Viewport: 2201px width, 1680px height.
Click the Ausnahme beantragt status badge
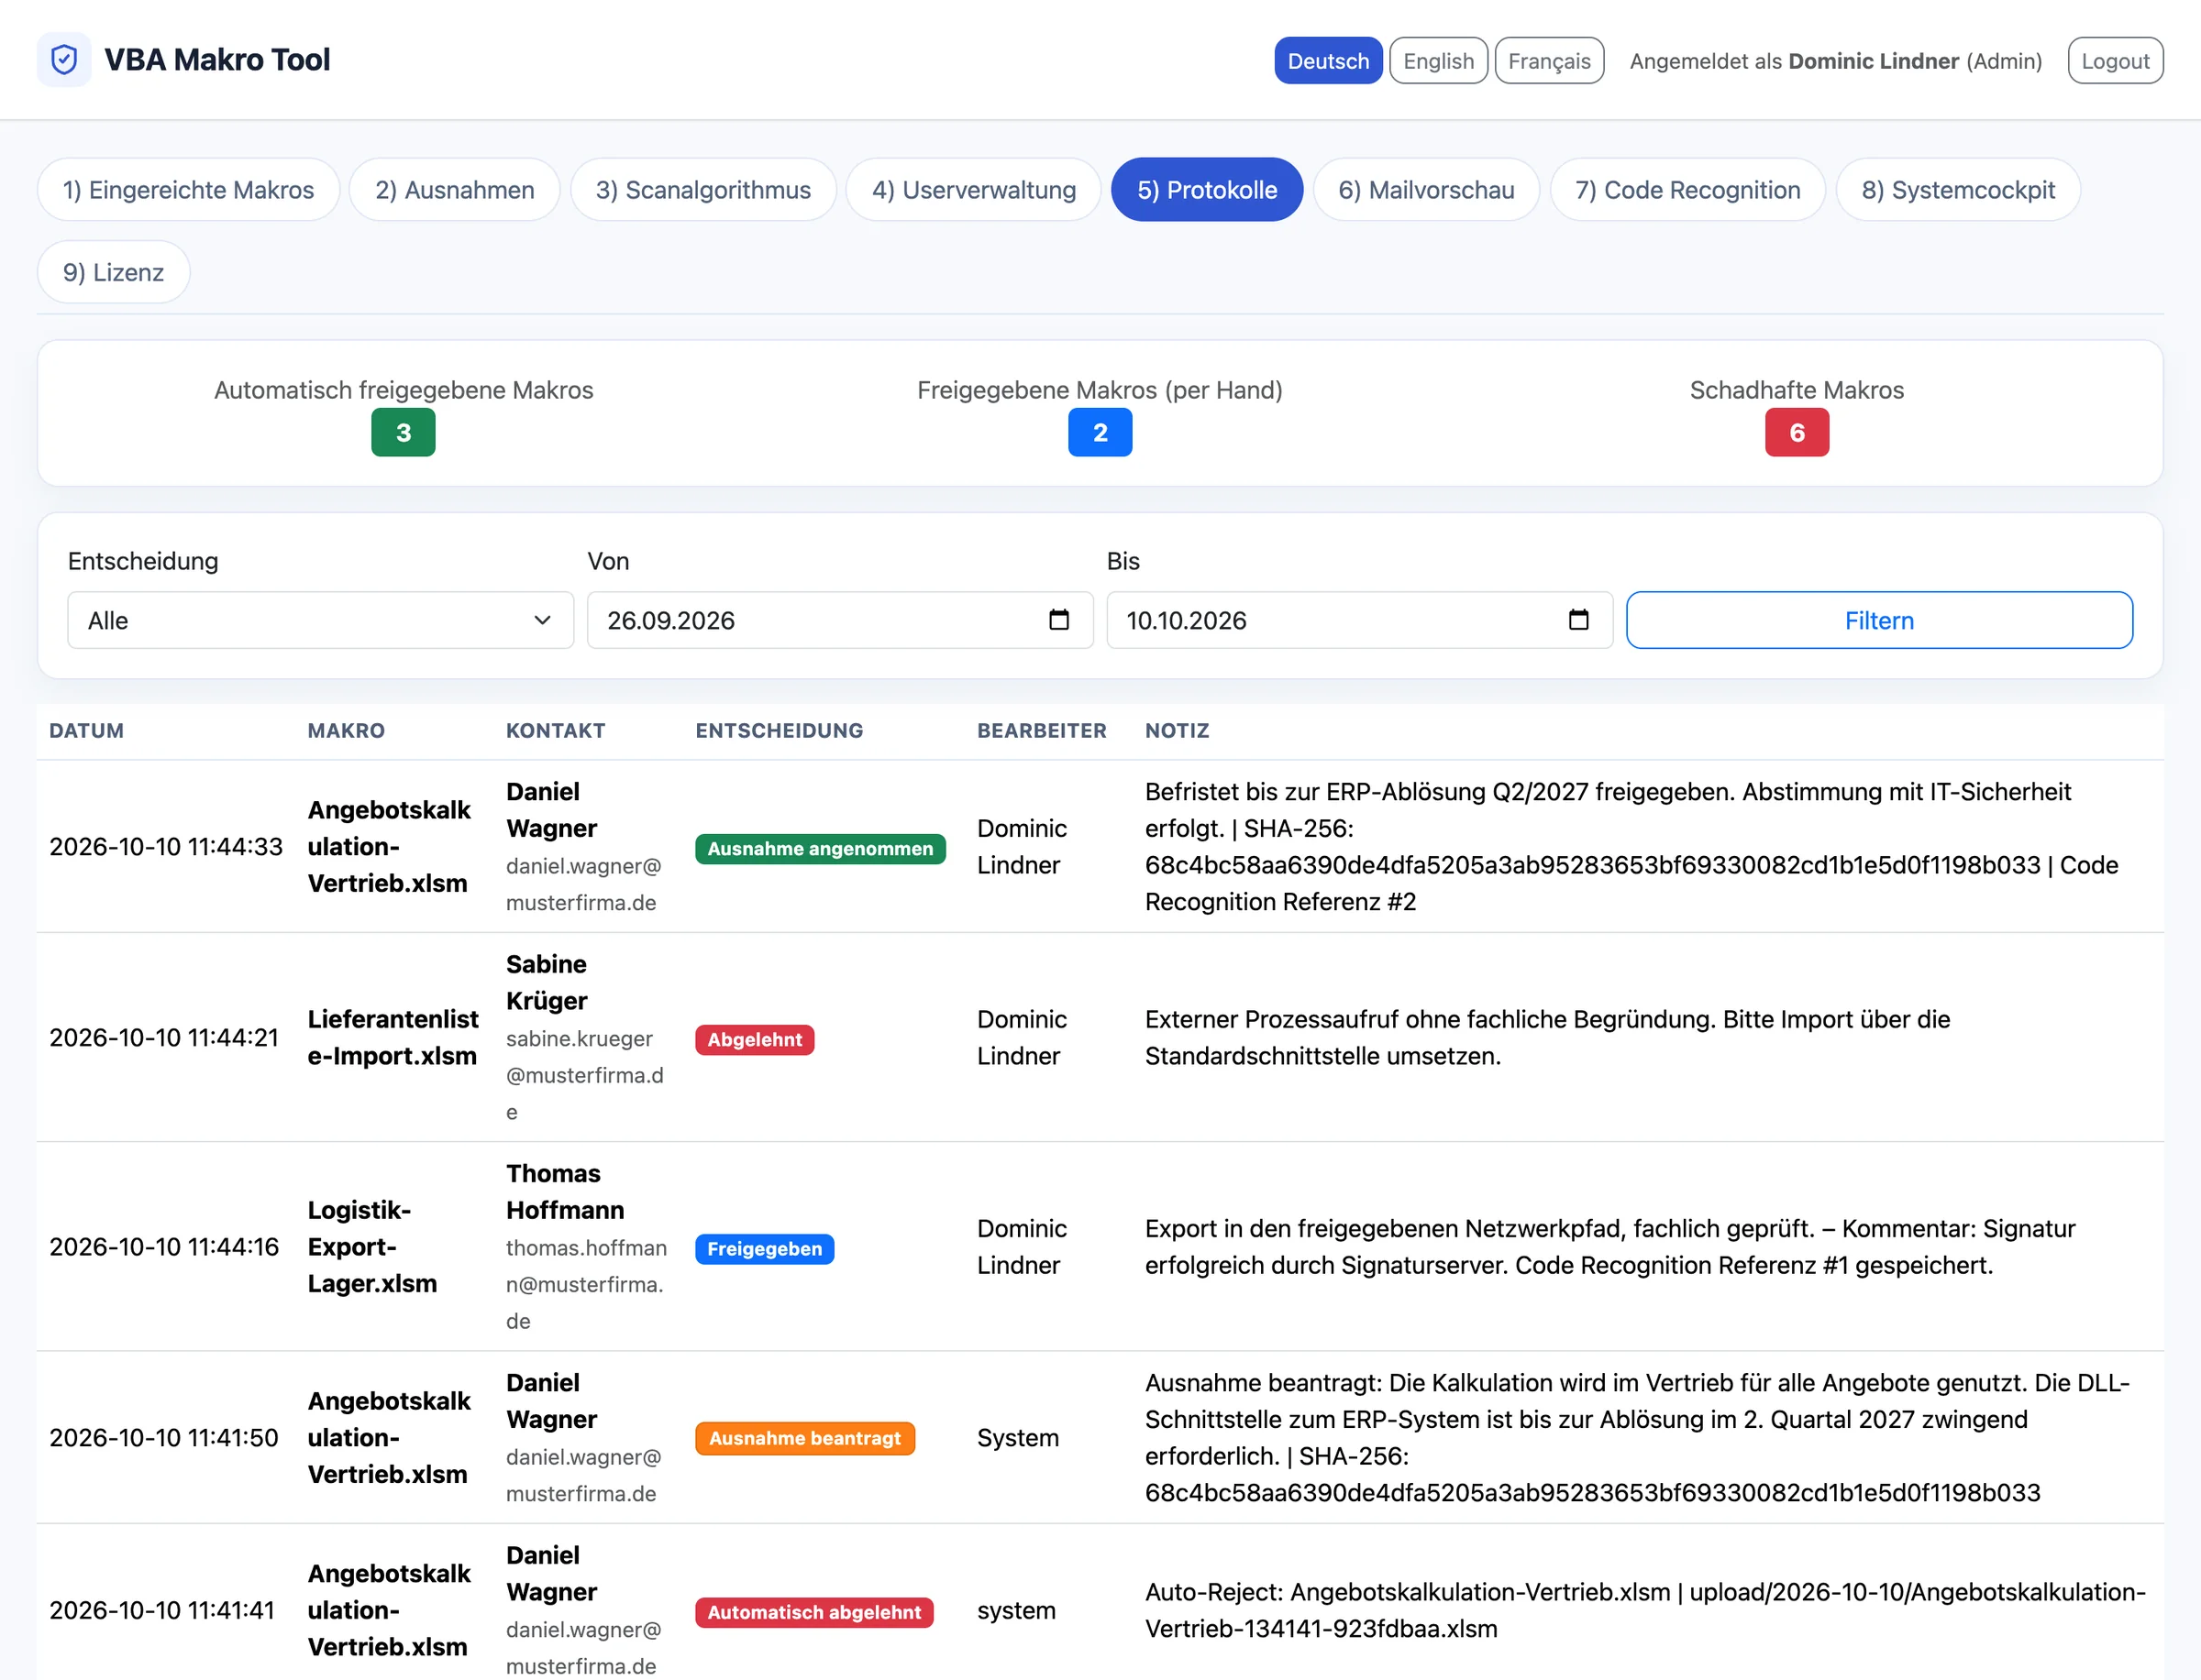click(805, 1438)
